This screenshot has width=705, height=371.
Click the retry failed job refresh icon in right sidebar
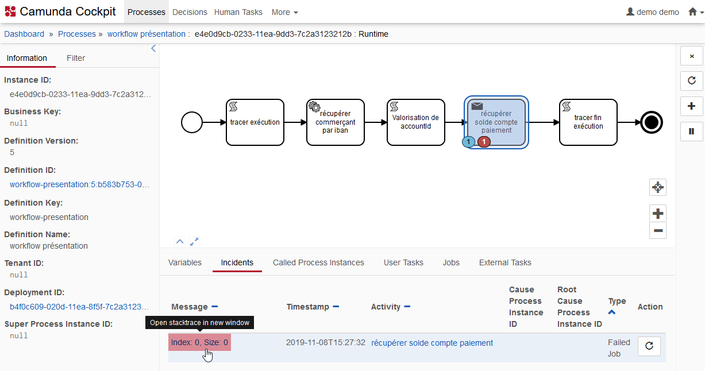point(691,81)
